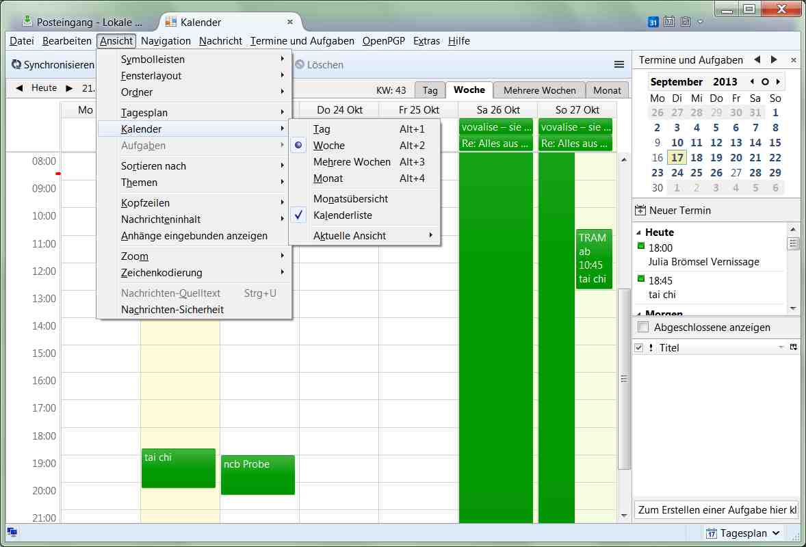Click the Heute navigation button
Viewport: 806px width, 547px height.
point(44,88)
